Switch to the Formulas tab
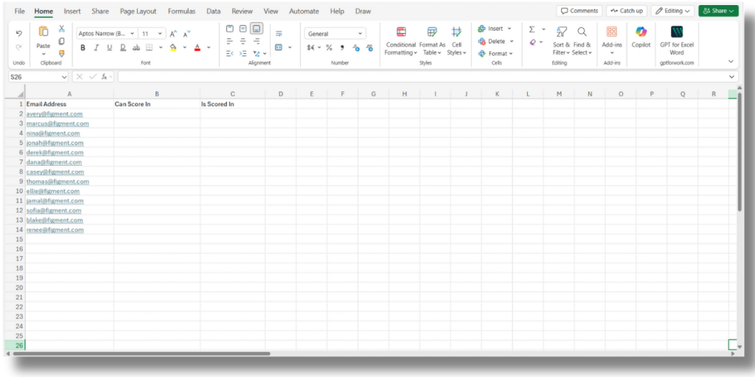 click(181, 11)
